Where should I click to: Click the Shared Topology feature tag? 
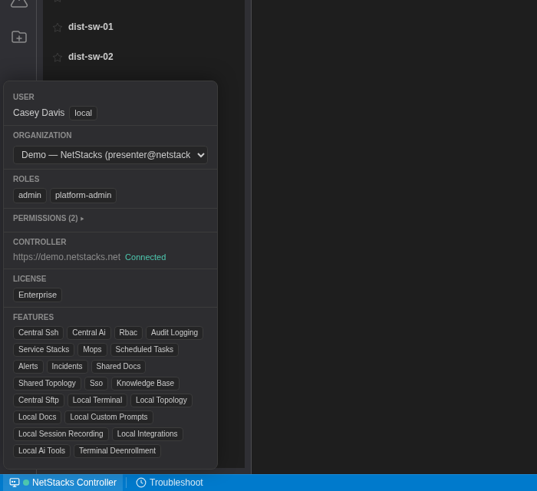(x=47, y=383)
